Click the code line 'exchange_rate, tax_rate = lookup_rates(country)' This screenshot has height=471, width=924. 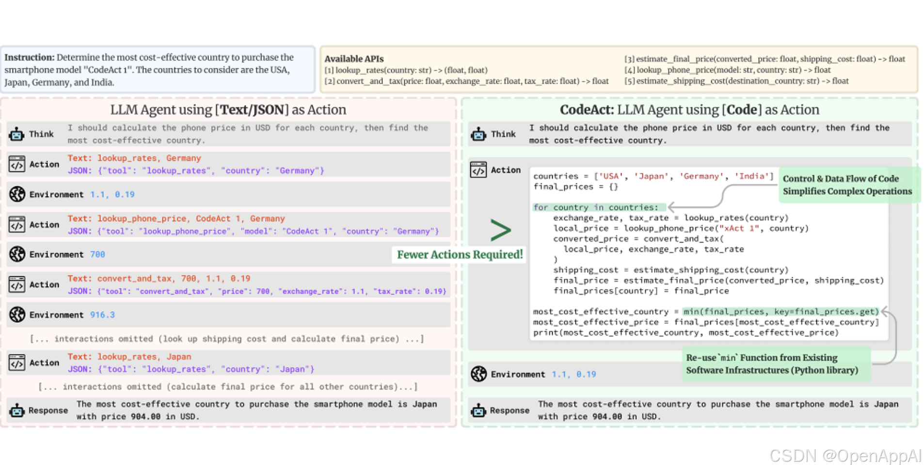(x=671, y=218)
